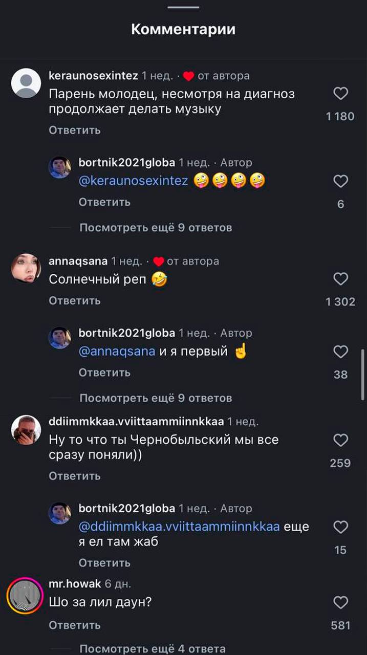The image size is (367, 655).
Task: Like annaqsana's 'Солнечный реп' comment
Action: point(340,279)
